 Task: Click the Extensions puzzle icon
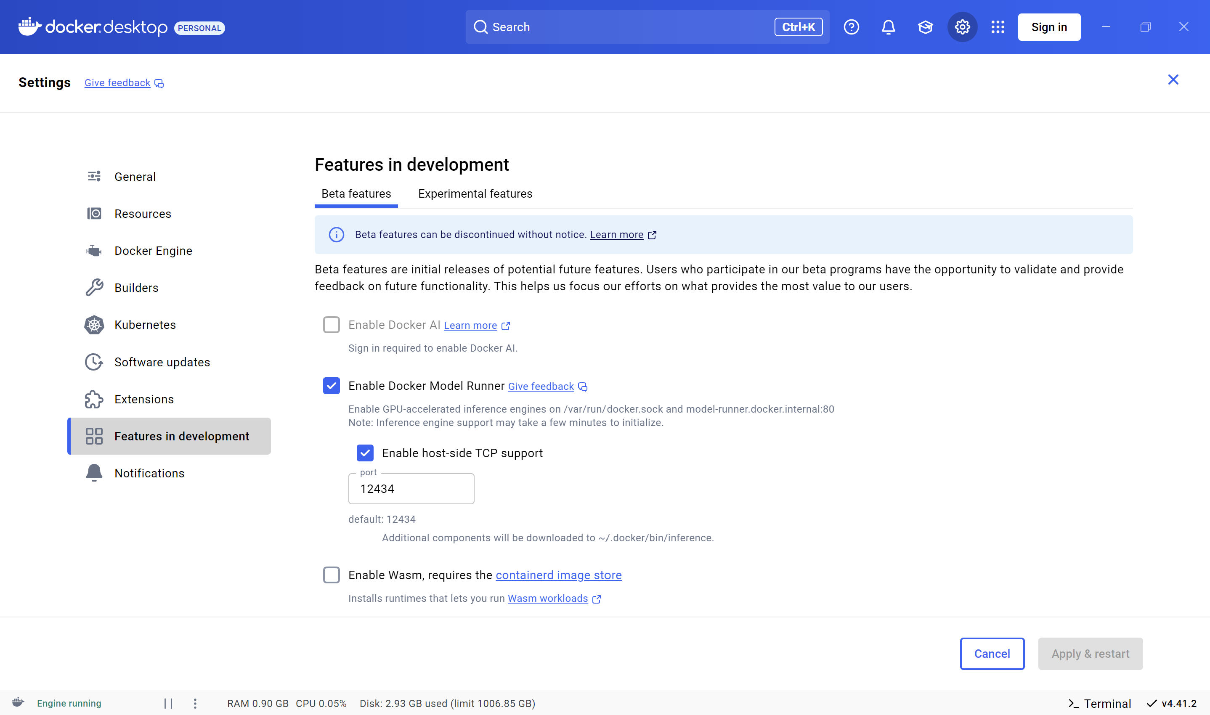pyautogui.click(x=94, y=399)
